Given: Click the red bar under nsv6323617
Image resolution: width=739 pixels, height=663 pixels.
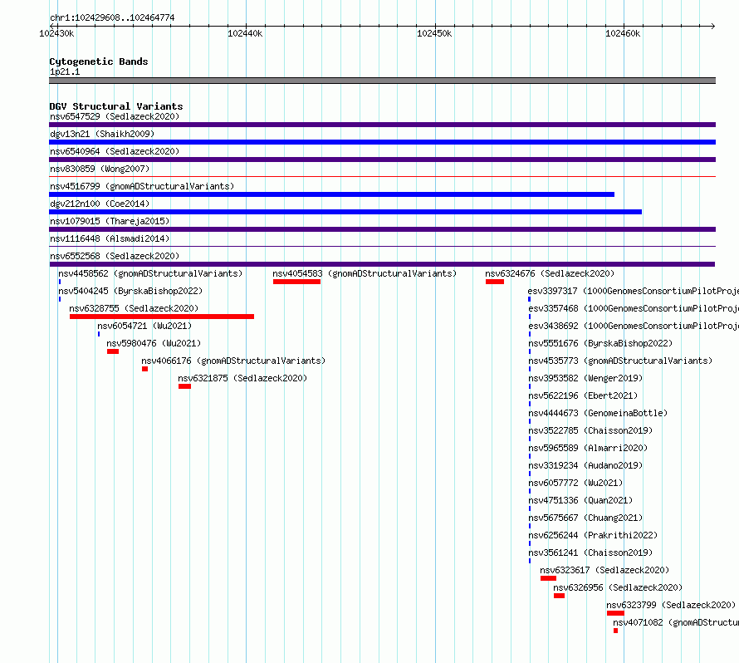Looking at the screenshot, I should 548,578.
